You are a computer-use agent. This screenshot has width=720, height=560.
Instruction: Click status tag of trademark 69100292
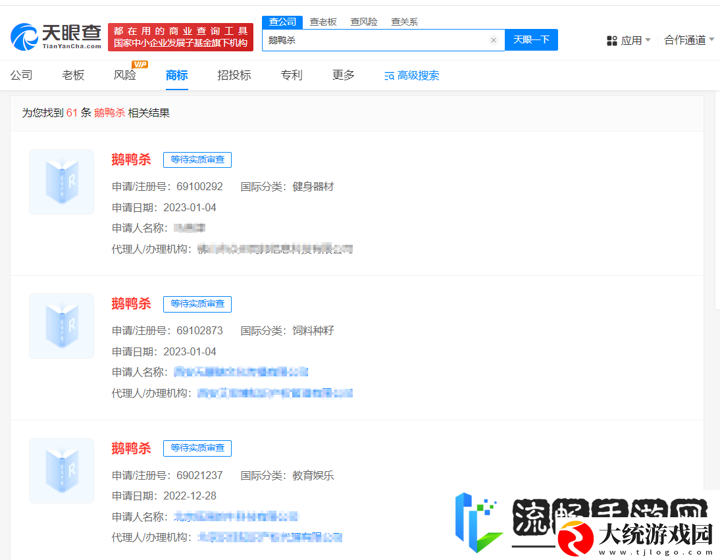[x=197, y=160]
